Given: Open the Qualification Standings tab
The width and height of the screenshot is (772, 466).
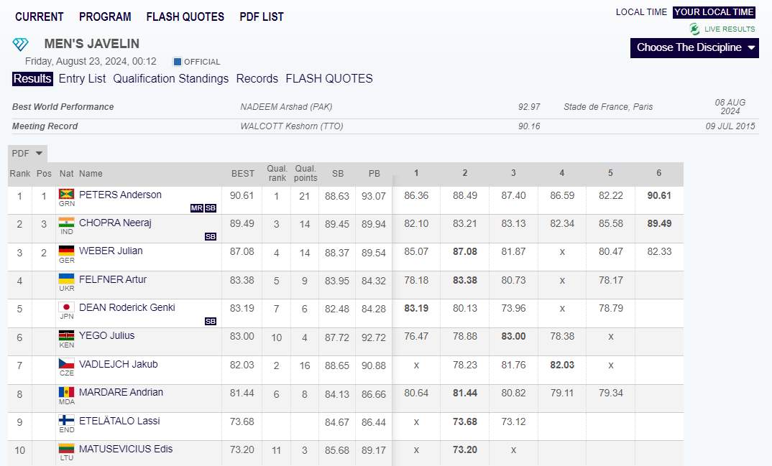Looking at the screenshot, I should point(170,79).
